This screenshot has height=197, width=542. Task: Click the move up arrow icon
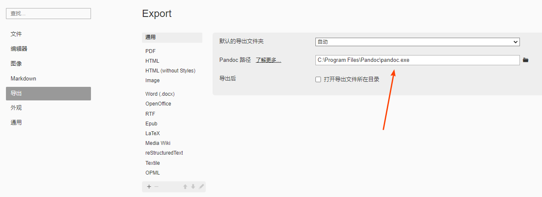(185, 187)
